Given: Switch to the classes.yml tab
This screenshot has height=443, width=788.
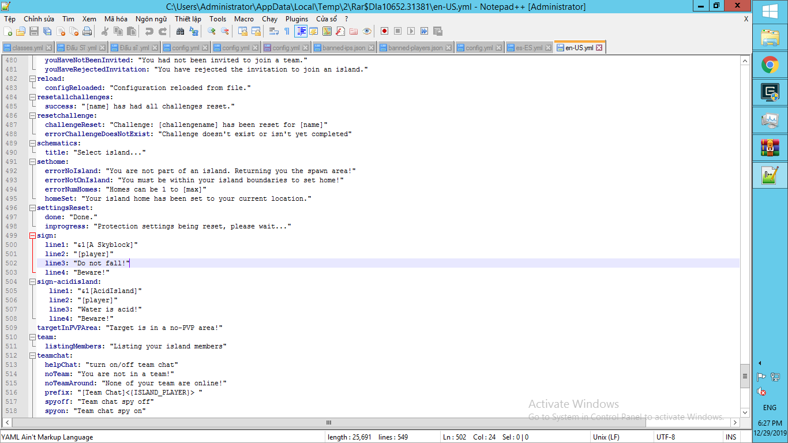Looking at the screenshot, I should (x=28, y=48).
